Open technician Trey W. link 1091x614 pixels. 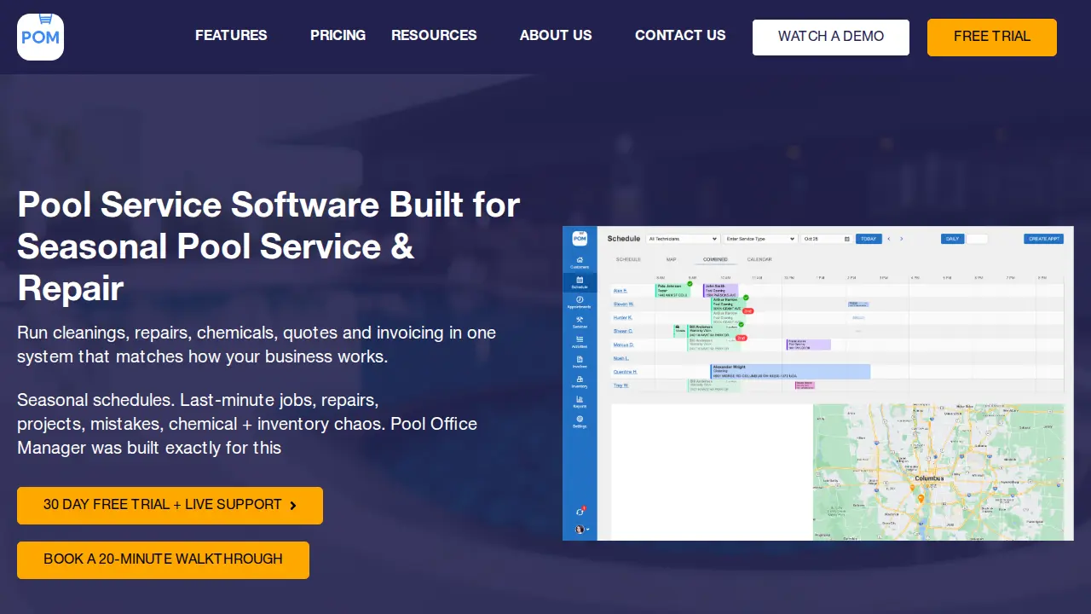click(x=621, y=385)
